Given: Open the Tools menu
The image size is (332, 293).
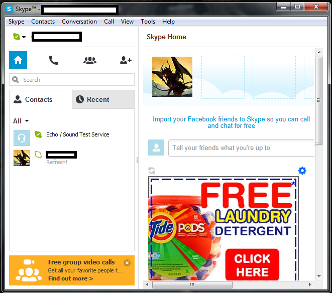Looking at the screenshot, I should pos(148,22).
